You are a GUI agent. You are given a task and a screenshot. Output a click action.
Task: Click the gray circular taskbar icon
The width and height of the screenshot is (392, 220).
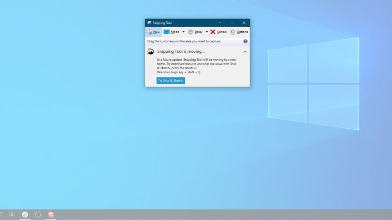pos(38,215)
